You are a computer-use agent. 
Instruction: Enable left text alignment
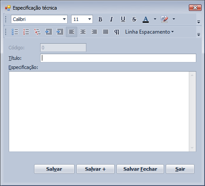click(72, 32)
